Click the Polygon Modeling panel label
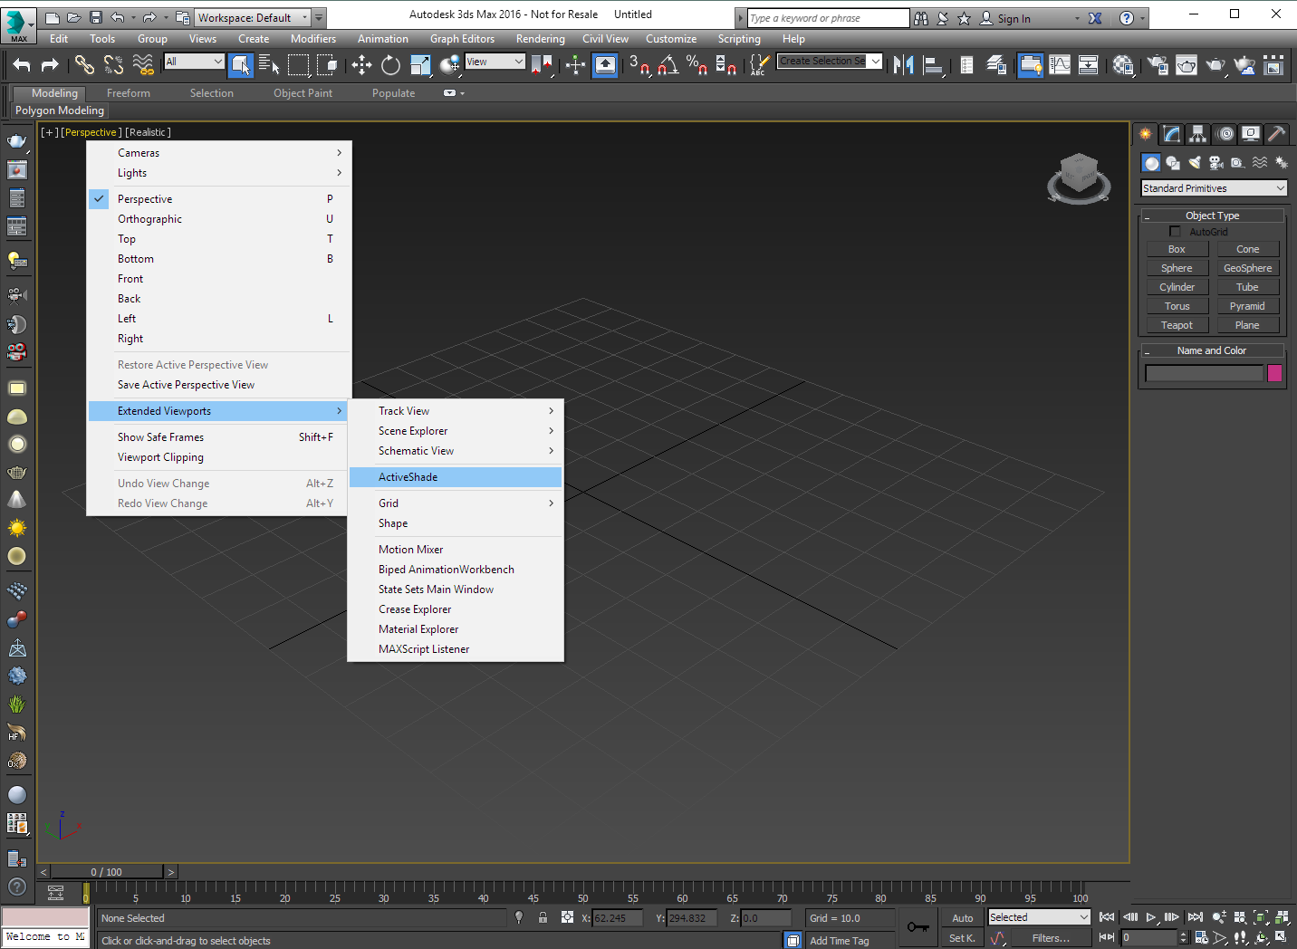 click(60, 110)
